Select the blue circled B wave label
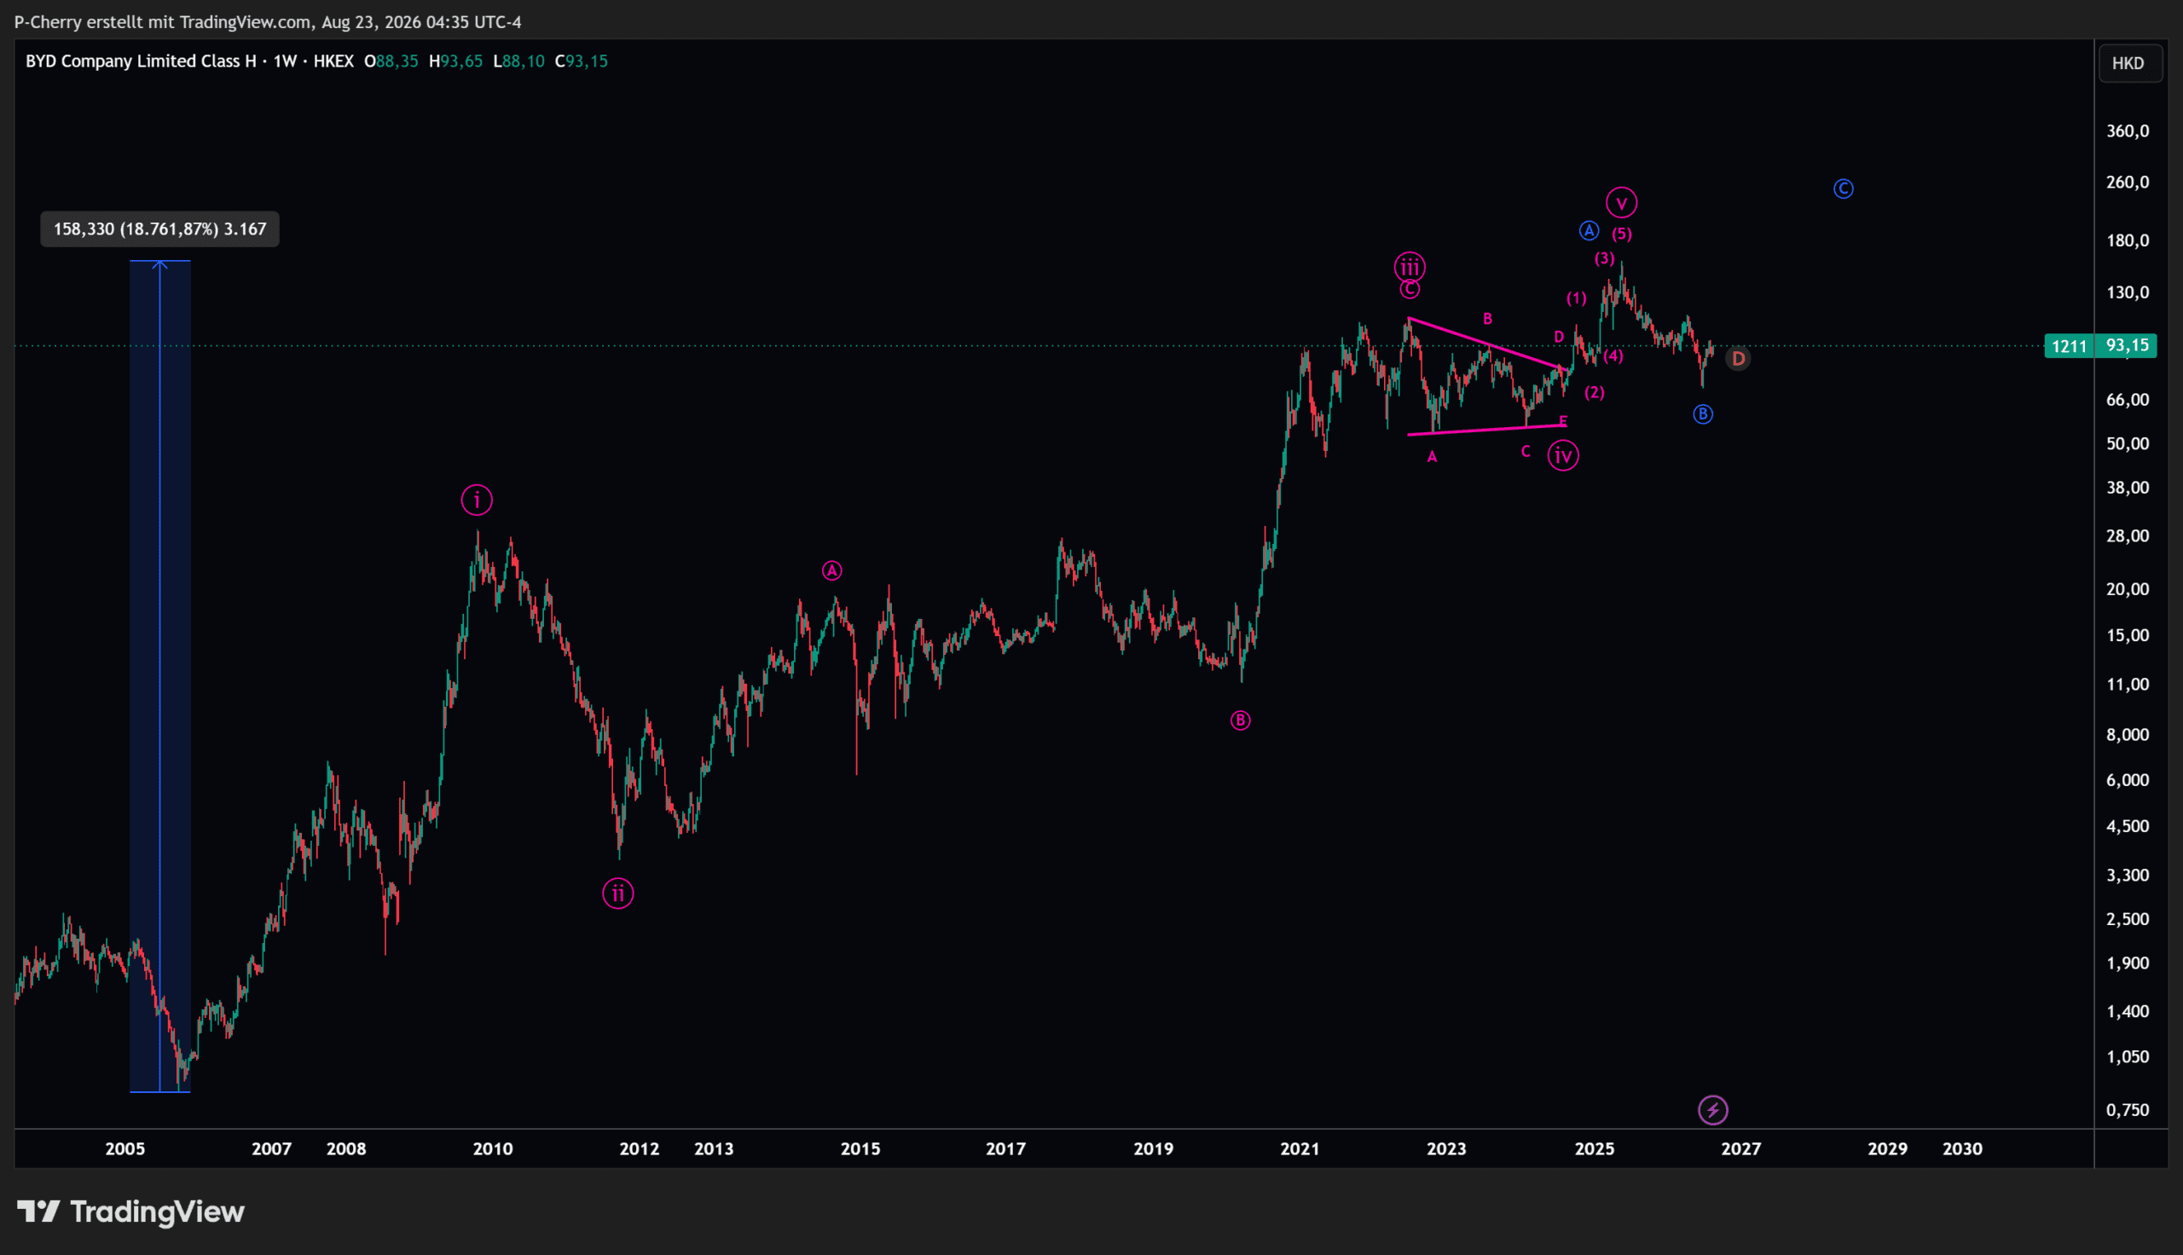 (1703, 414)
